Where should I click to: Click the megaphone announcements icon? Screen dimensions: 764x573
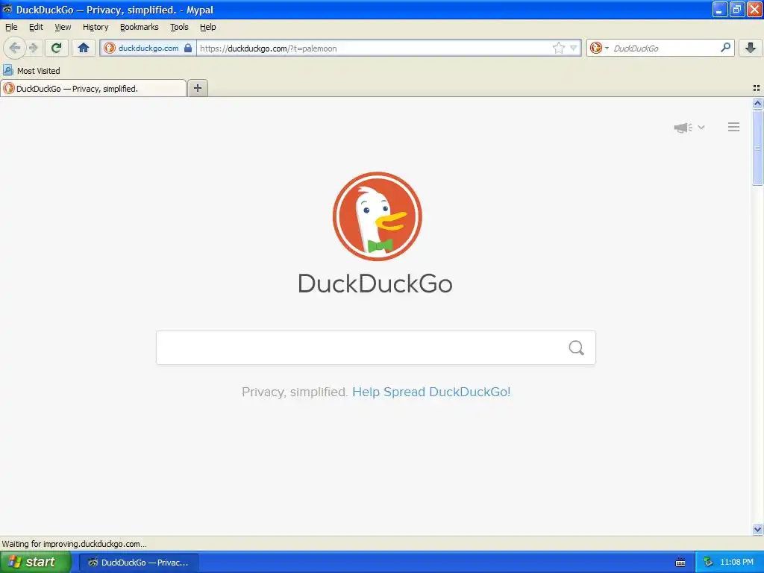tap(683, 128)
